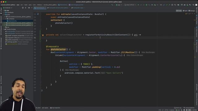The image size is (198, 111).
Task: Open the App Inspection tool window tab
Action: pos(55,108)
